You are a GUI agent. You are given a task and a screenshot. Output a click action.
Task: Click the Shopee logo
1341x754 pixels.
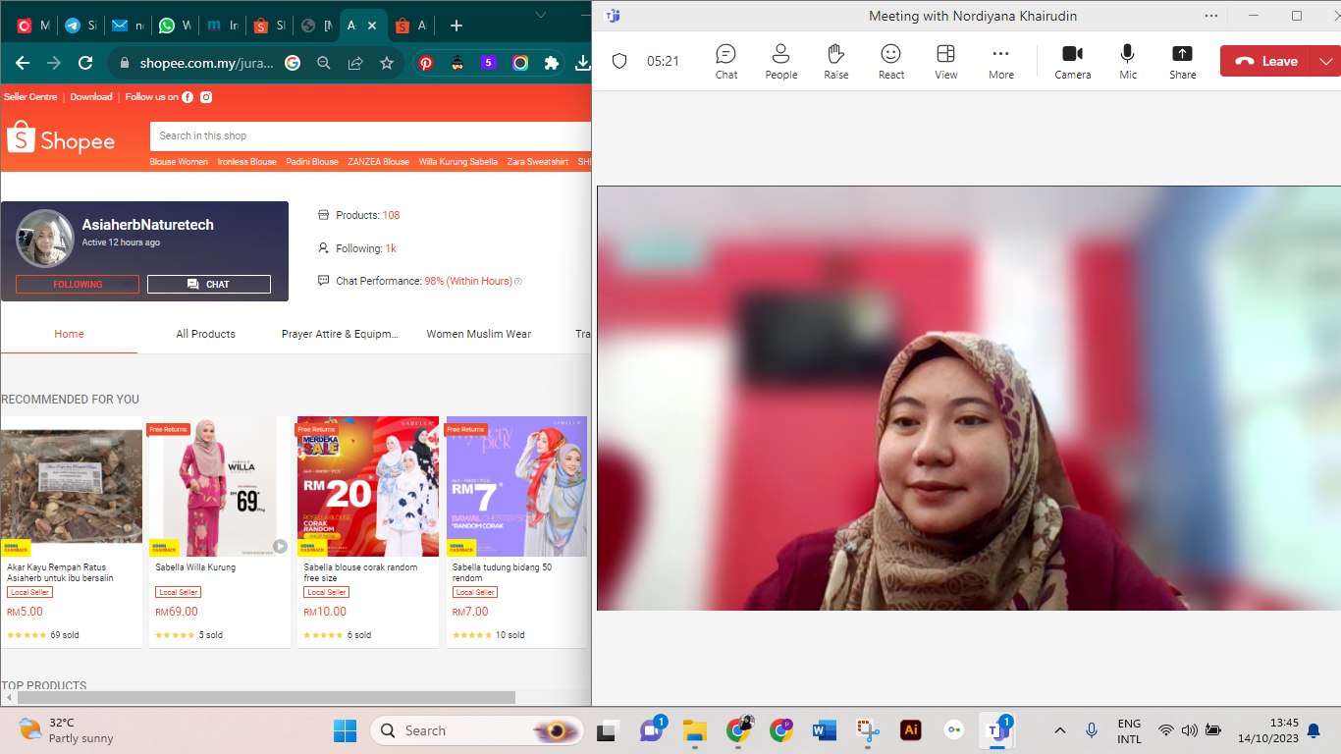point(61,138)
